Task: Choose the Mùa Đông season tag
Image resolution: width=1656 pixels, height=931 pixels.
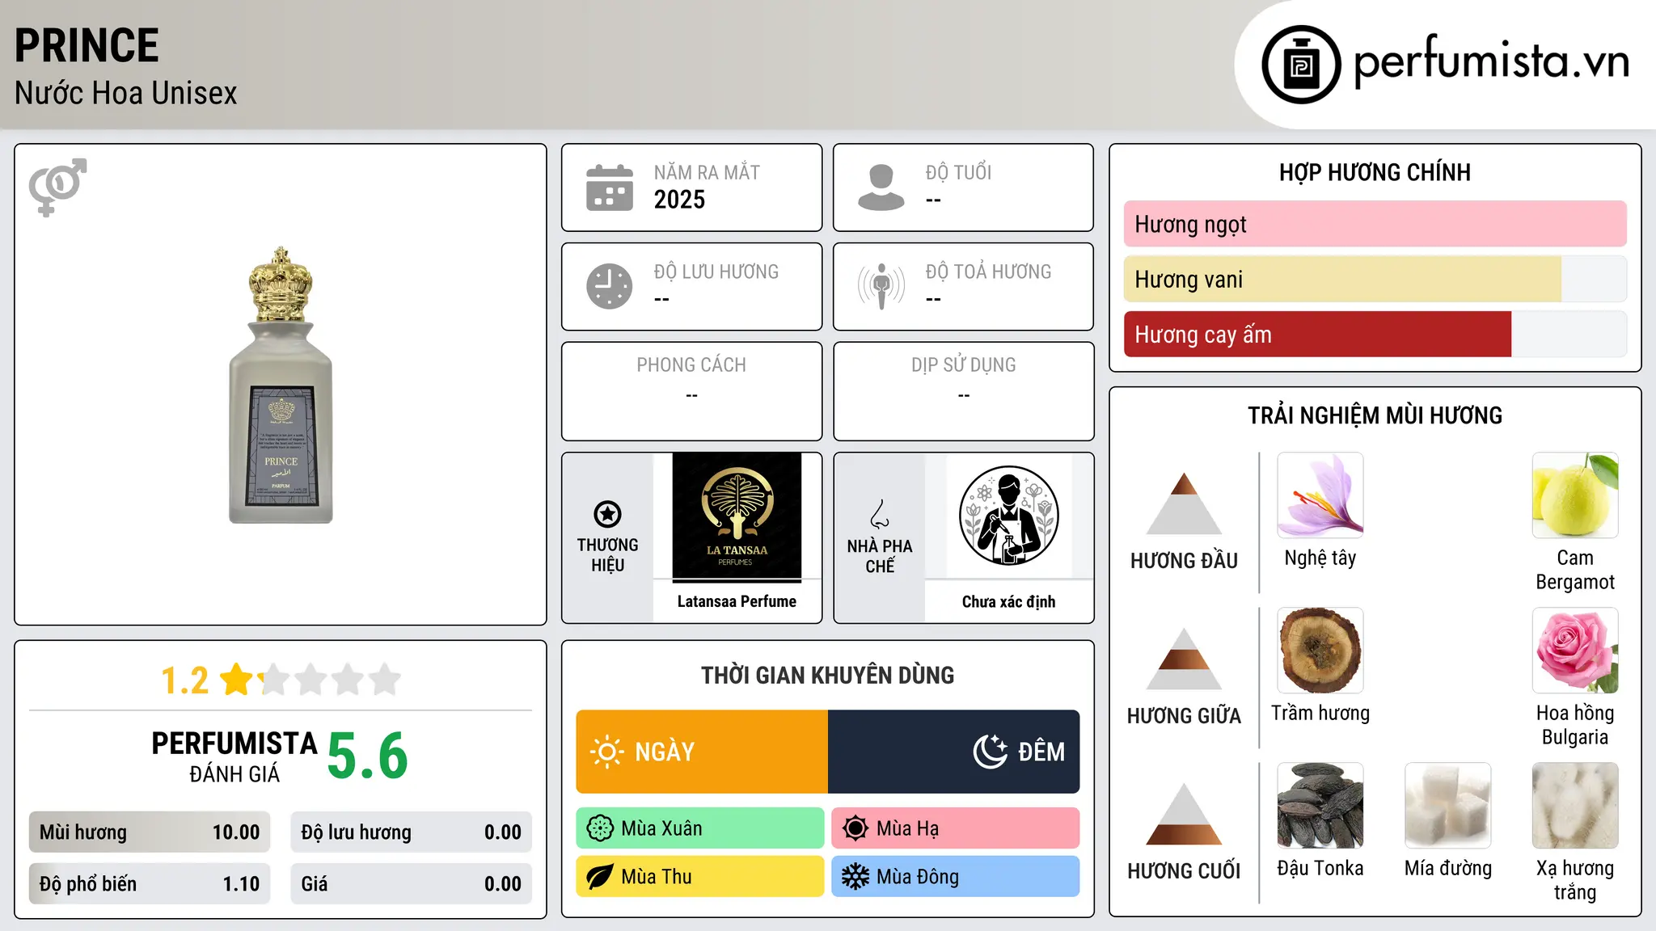Action: tap(956, 877)
